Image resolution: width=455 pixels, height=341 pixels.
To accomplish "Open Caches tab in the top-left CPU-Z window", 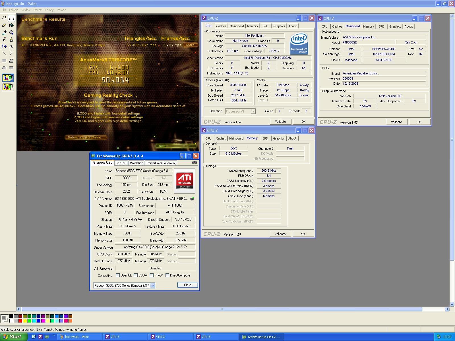I will (221, 26).
